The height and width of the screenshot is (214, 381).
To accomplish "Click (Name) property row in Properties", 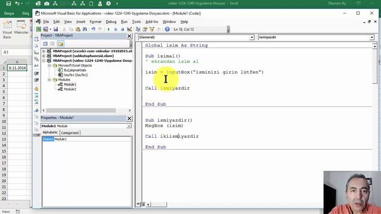I will [87, 139].
